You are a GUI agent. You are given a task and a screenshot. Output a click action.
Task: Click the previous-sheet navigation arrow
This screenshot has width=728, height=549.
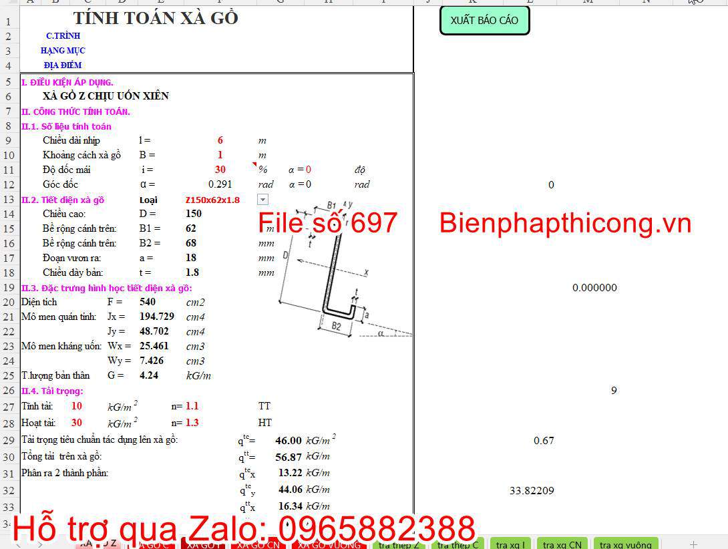(18, 544)
